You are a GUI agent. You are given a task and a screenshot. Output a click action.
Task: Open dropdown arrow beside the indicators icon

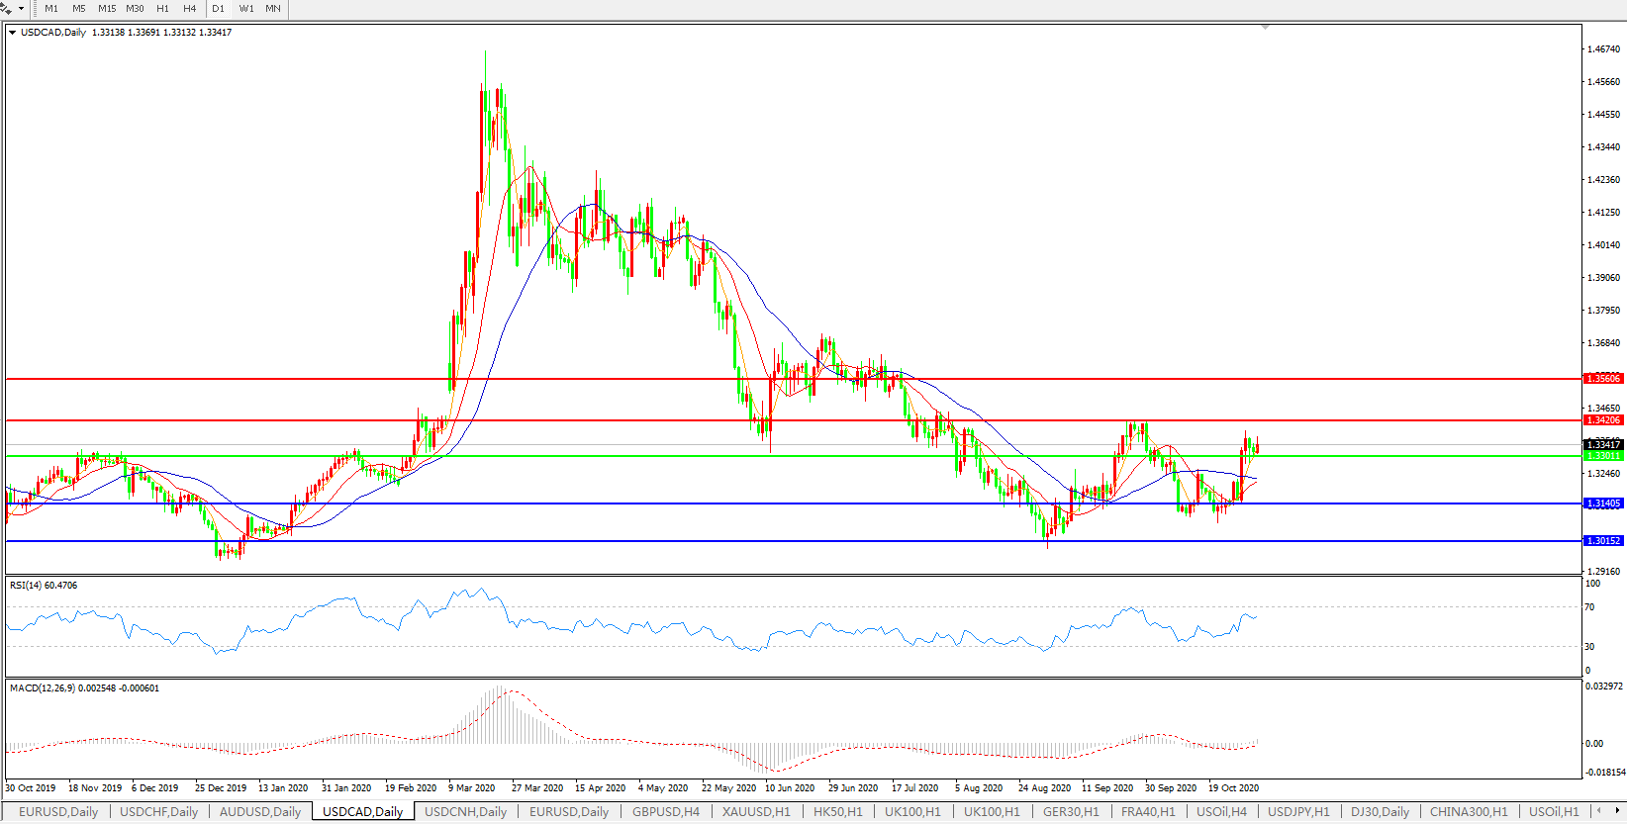[x=21, y=9]
